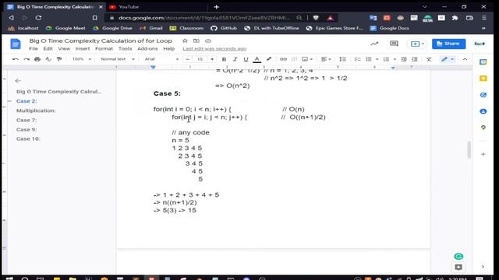The height and width of the screenshot is (280, 499).
Task: Open the text color picker
Action: [257, 59]
